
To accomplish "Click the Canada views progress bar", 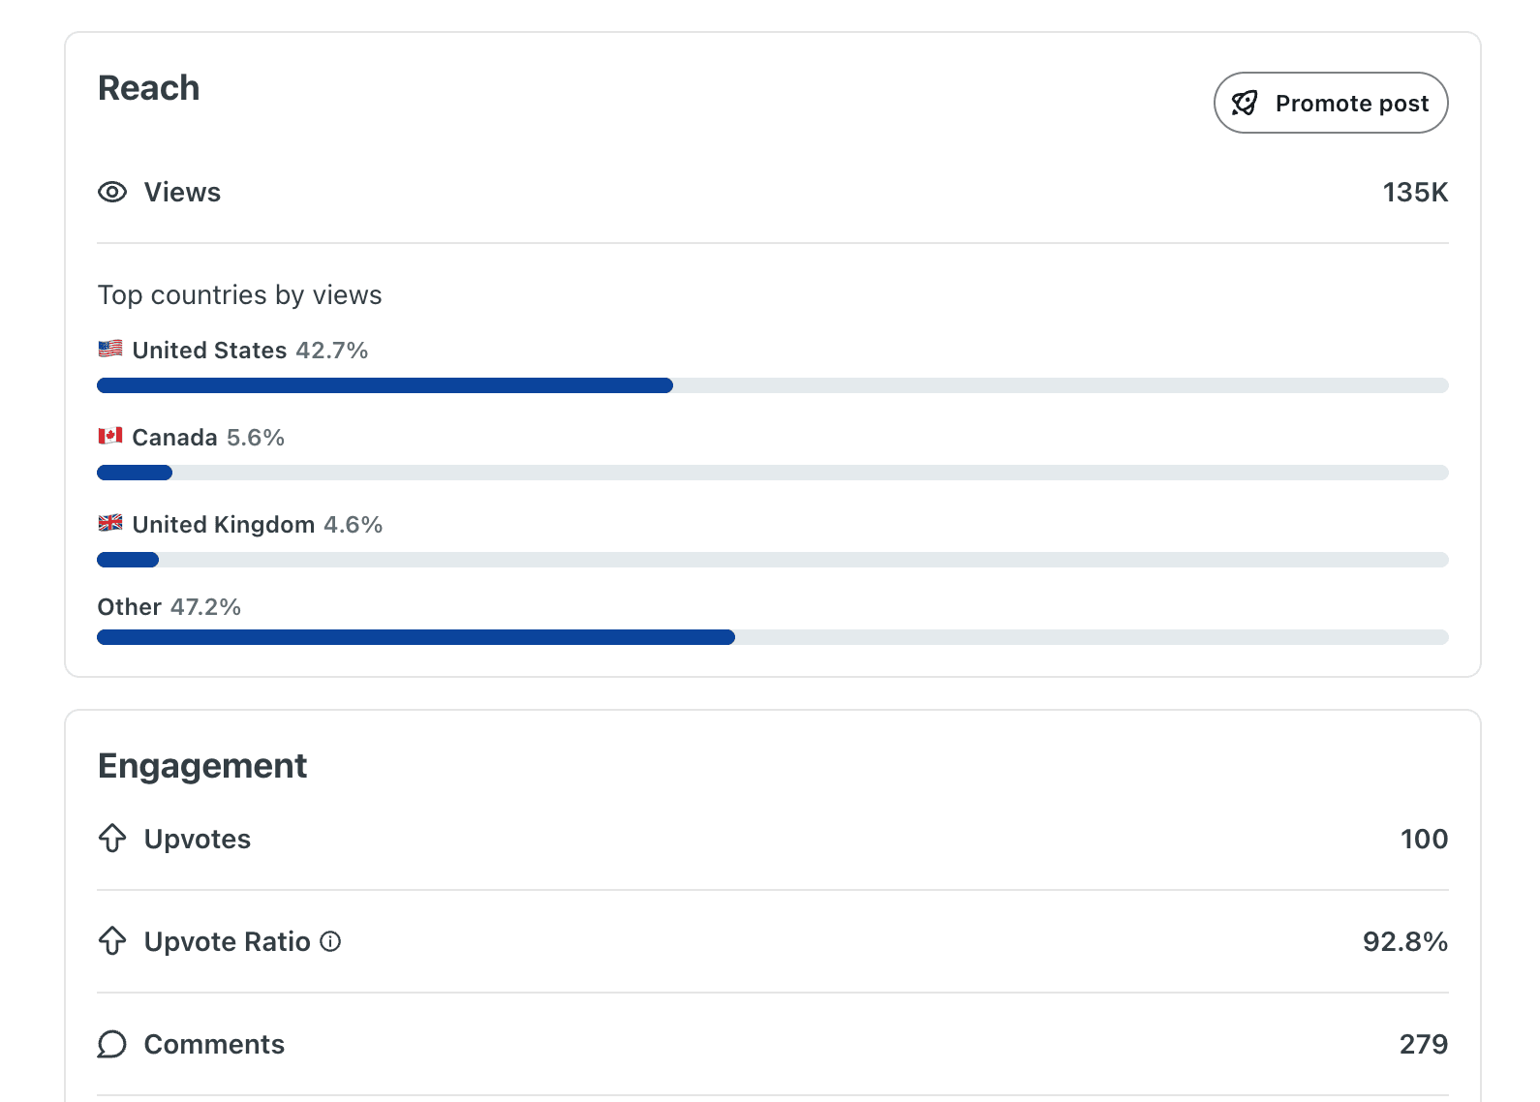I will (x=773, y=473).
